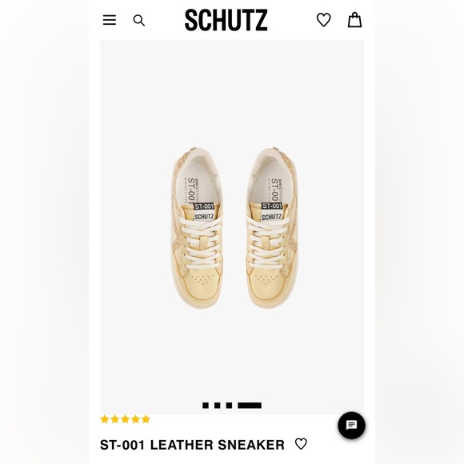Click the ST-001 Leather Sneaker title
This screenshot has height=464, width=464.
point(192,445)
